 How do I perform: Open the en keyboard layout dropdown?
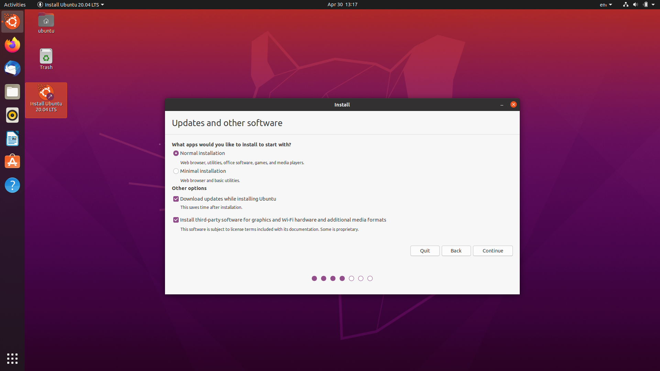[x=606, y=4]
